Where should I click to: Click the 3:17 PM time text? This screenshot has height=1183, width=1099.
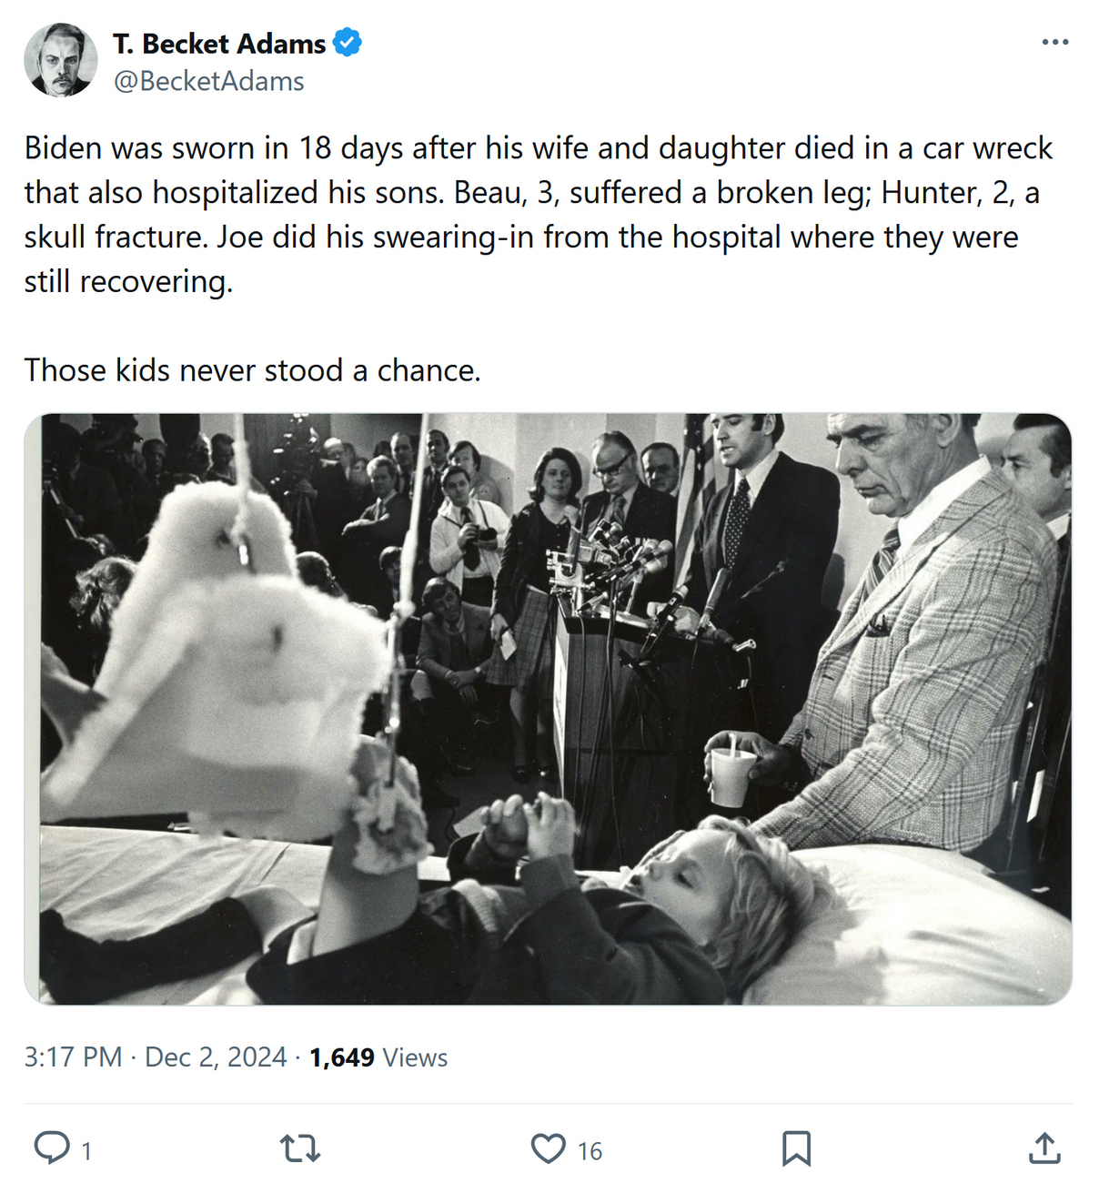click(73, 1057)
